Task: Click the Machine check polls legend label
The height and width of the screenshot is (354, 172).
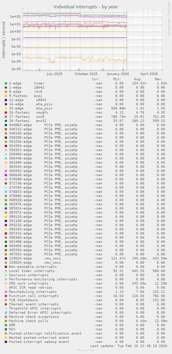Action: pos(29,321)
